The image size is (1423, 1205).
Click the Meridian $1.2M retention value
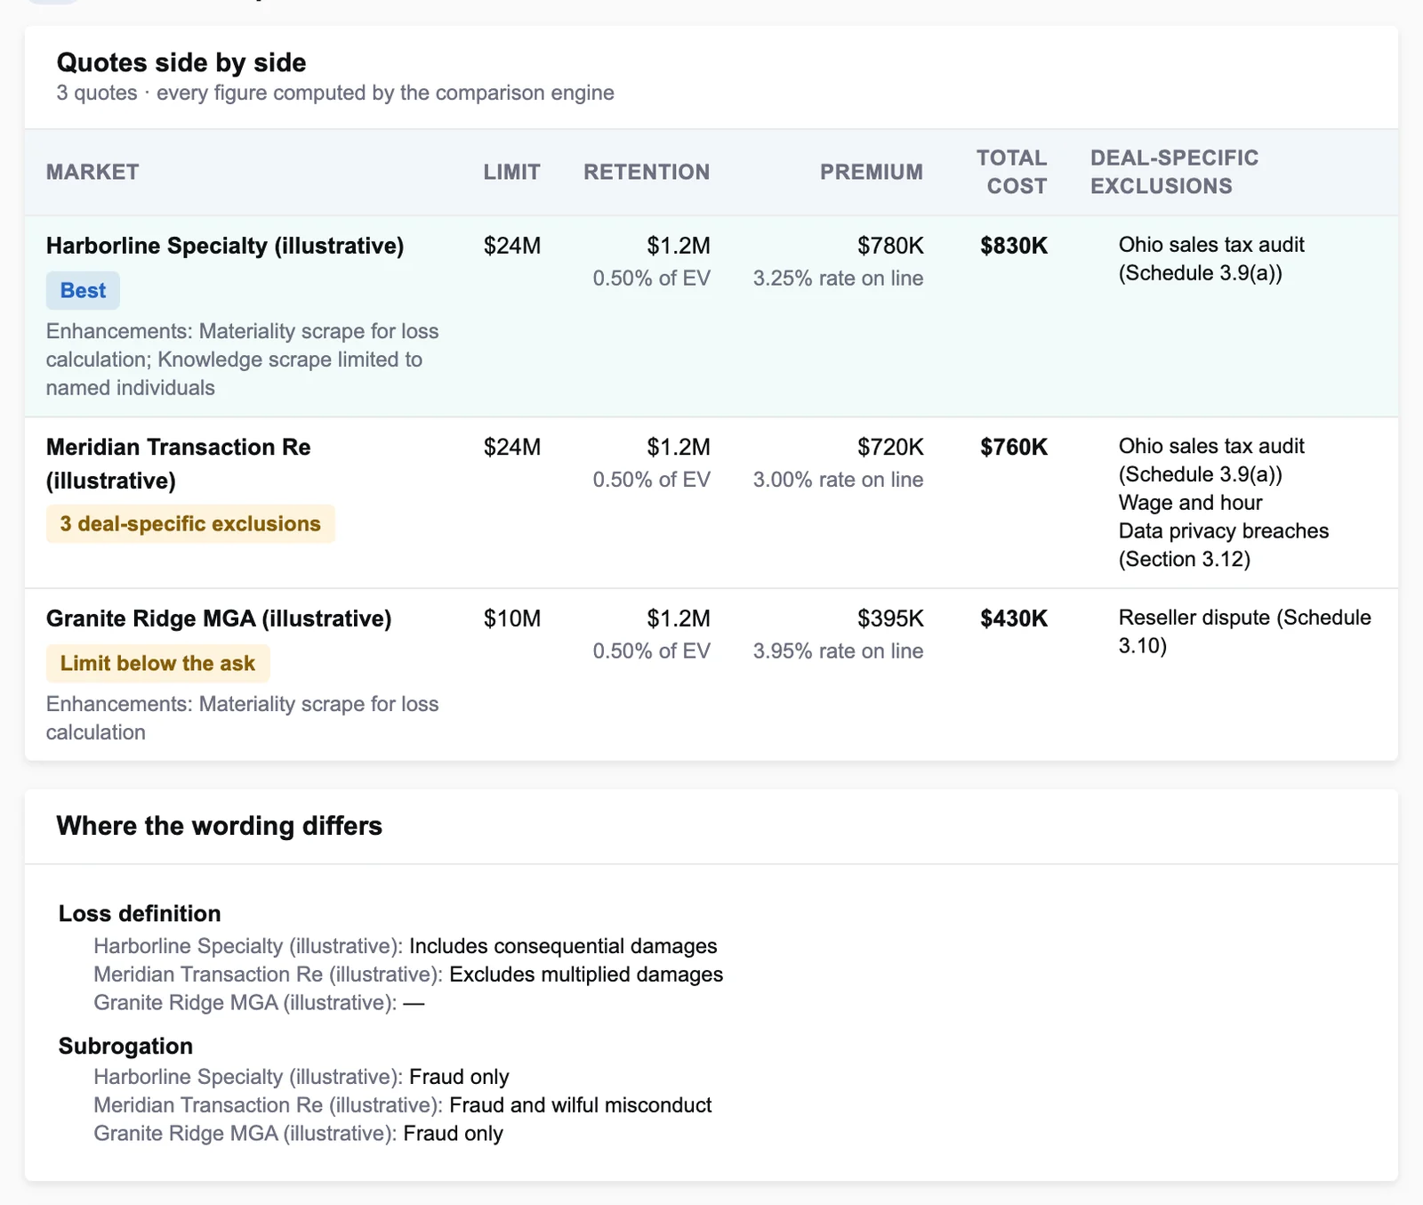pos(679,447)
